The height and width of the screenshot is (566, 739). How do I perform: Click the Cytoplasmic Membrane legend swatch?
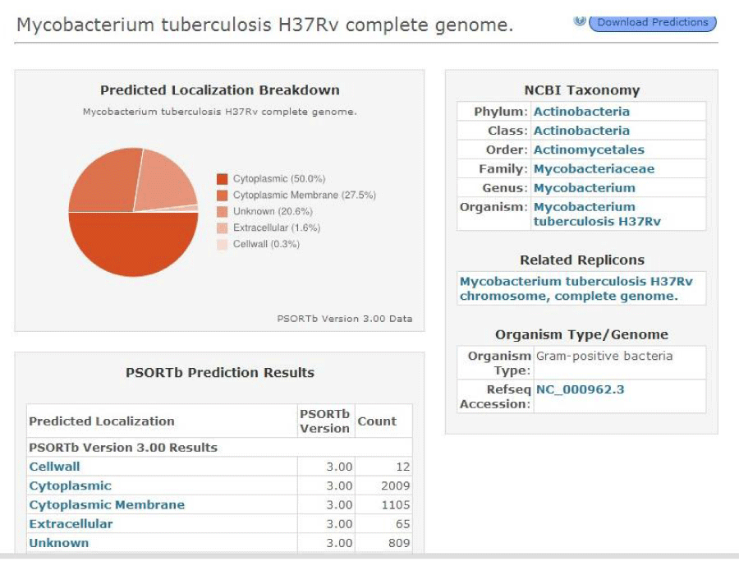click(x=222, y=196)
